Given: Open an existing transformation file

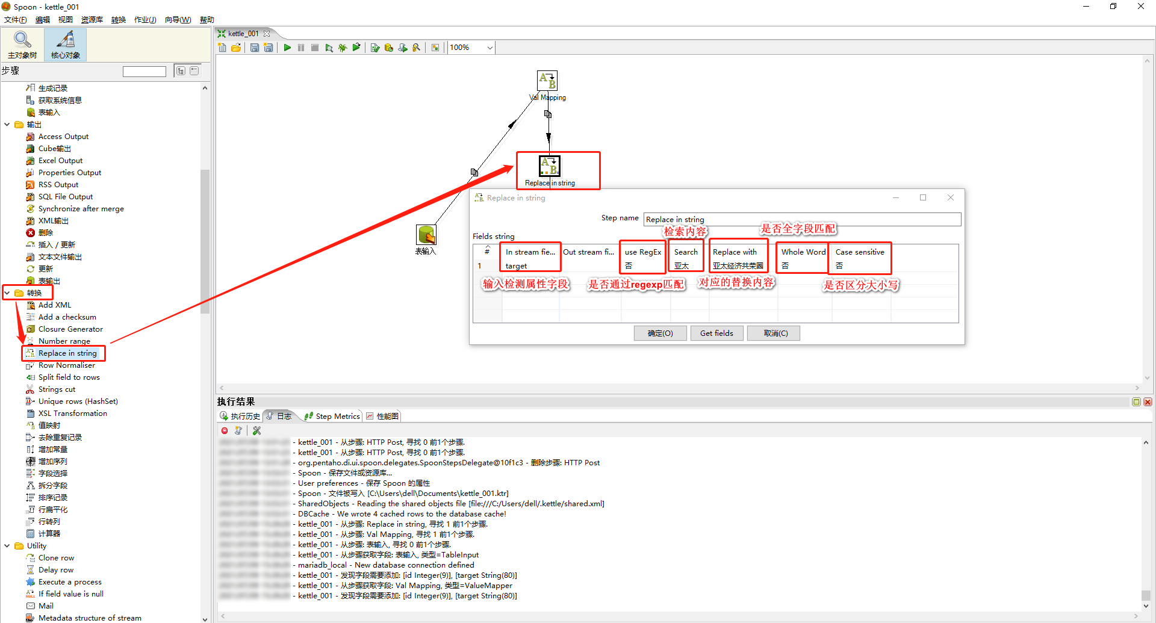Looking at the screenshot, I should click(236, 48).
